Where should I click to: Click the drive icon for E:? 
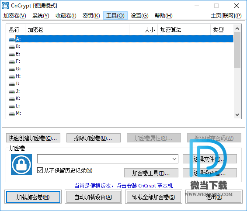pyautogui.click(x=12, y=54)
